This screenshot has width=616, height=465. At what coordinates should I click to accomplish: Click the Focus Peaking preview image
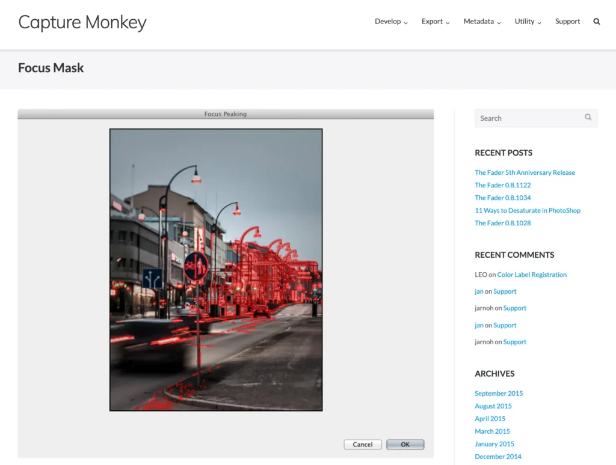(216, 270)
